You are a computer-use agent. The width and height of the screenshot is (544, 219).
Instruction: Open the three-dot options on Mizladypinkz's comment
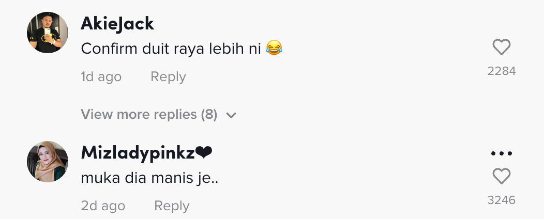point(501,153)
